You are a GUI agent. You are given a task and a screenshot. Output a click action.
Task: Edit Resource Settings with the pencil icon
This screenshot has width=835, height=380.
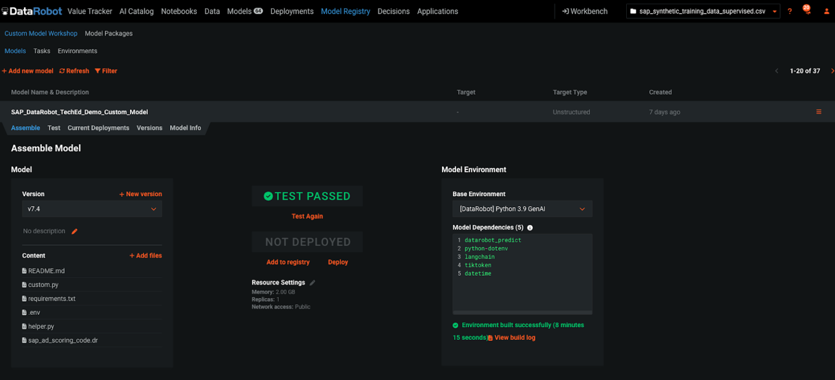pos(312,282)
